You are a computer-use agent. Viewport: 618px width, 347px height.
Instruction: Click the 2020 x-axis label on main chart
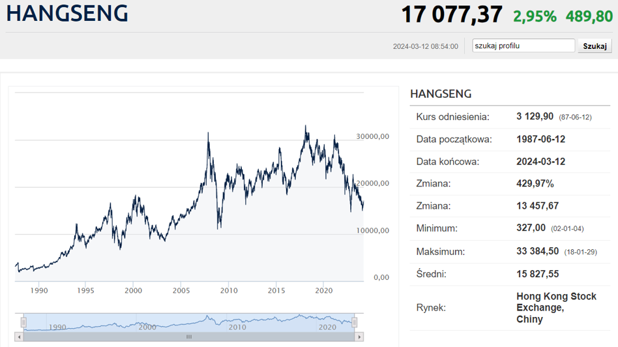point(323,291)
